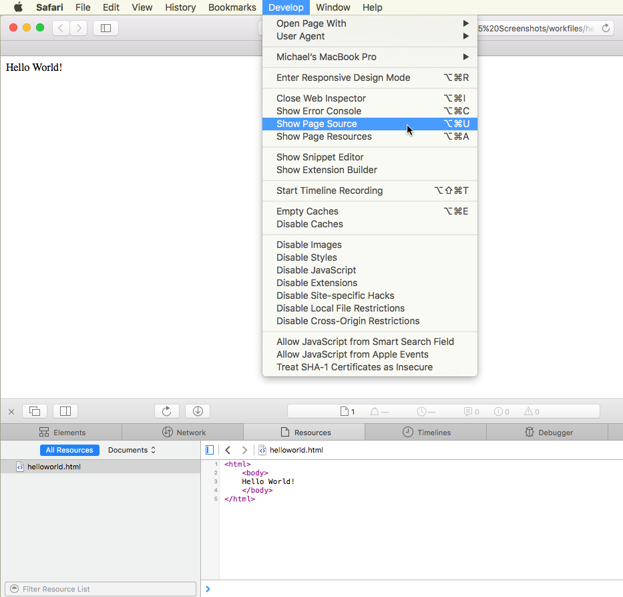
Task: Detach inspector into separate window icon
Action: (35, 411)
